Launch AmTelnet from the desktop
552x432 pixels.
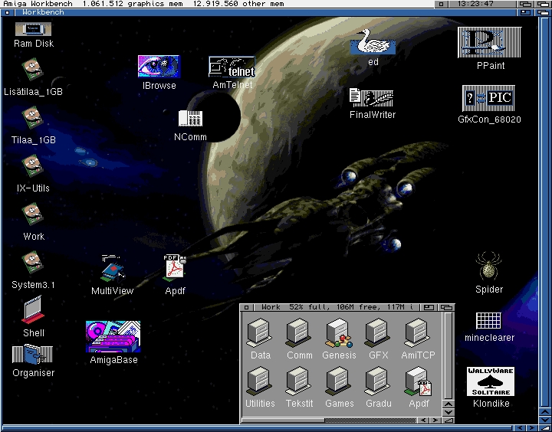pyautogui.click(x=232, y=68)
